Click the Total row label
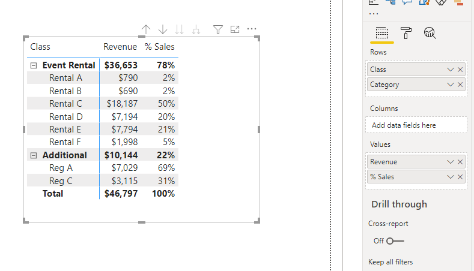Screen dimensions: 474x271 (x=53, y=194)
